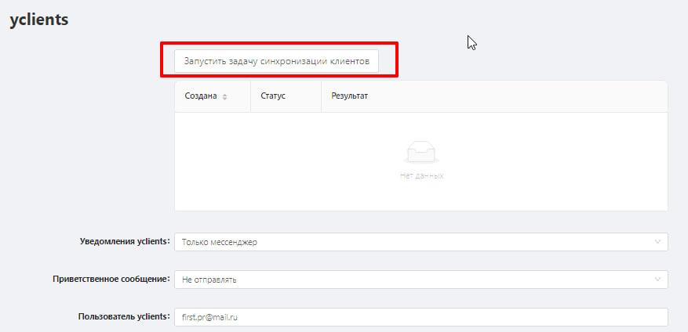Click the client synchronization task button
Screen dimensions: 688x332
(x=276, y=61)
